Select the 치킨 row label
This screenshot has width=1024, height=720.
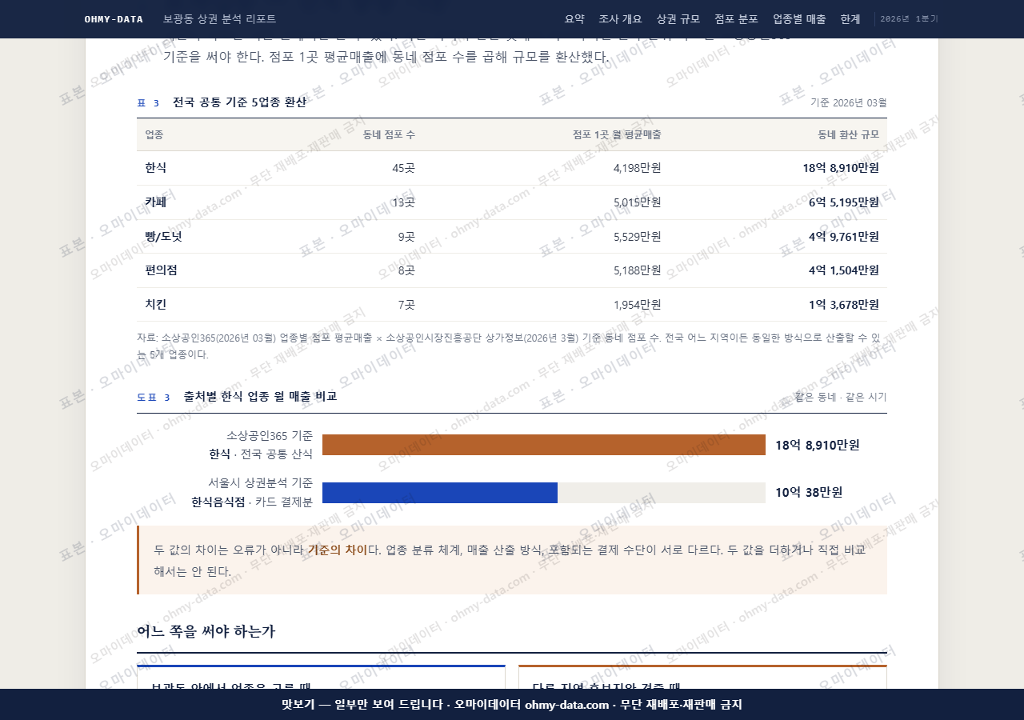point(156,304)
